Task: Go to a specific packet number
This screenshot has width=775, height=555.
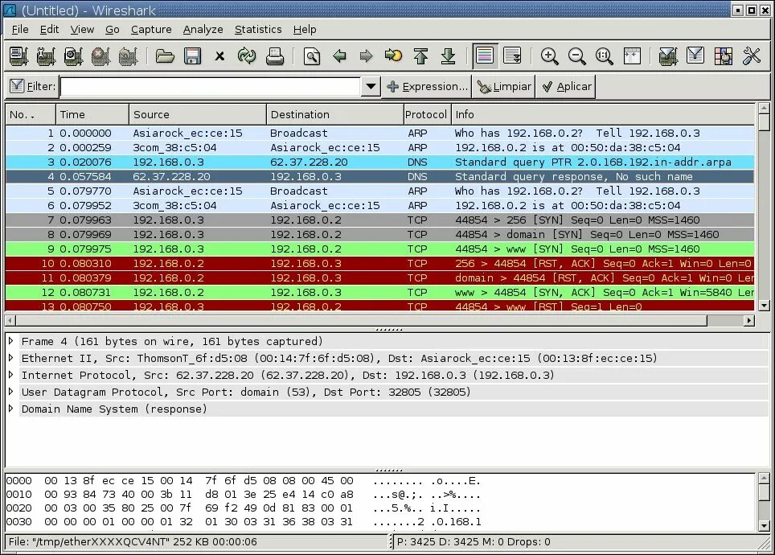Action: pyautogui.click(x=393, y=55)
